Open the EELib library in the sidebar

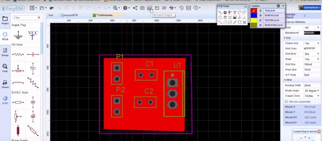coord(5,36)
